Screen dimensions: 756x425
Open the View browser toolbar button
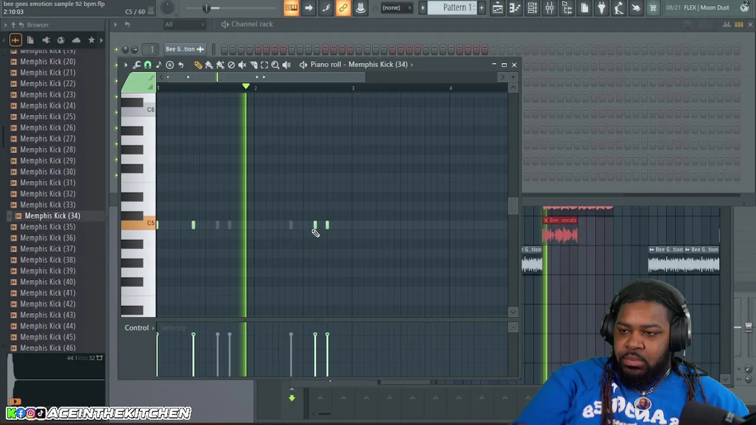(567, 8)
